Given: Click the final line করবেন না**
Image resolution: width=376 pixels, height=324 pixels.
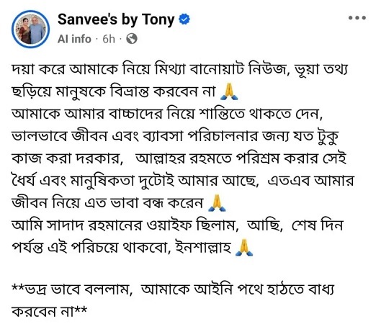Looking at the screenshot, I should click(49, 312).
